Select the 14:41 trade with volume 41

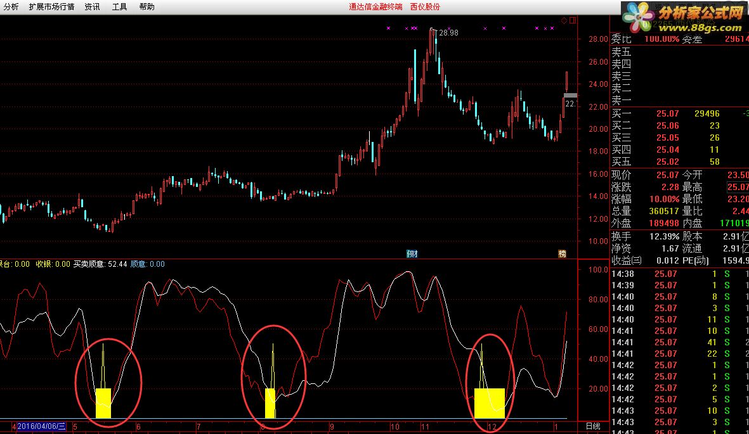[x=680, y=342]
